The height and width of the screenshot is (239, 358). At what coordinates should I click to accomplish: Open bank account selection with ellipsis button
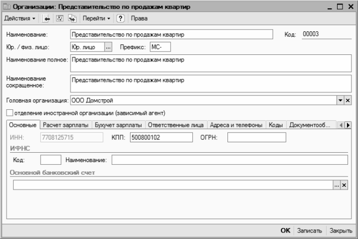[337, 186]
